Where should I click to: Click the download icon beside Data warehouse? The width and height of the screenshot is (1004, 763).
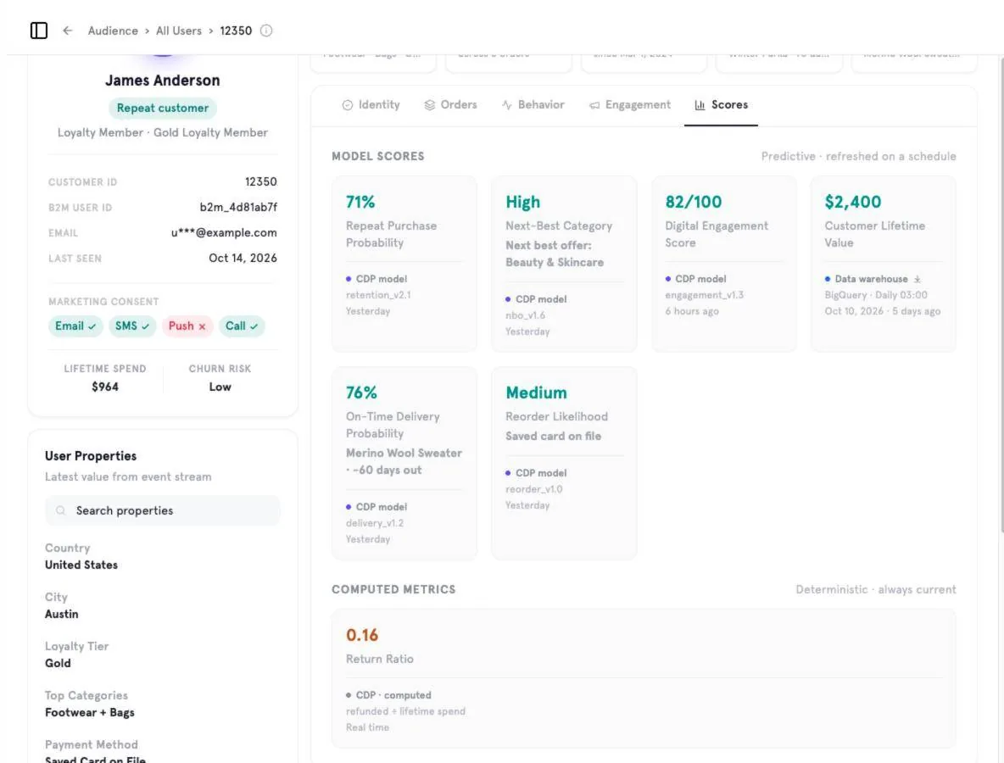[917, 279]
